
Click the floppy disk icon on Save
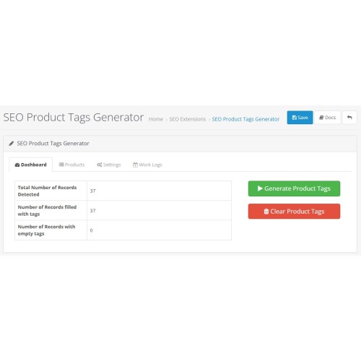pos(294,118)
